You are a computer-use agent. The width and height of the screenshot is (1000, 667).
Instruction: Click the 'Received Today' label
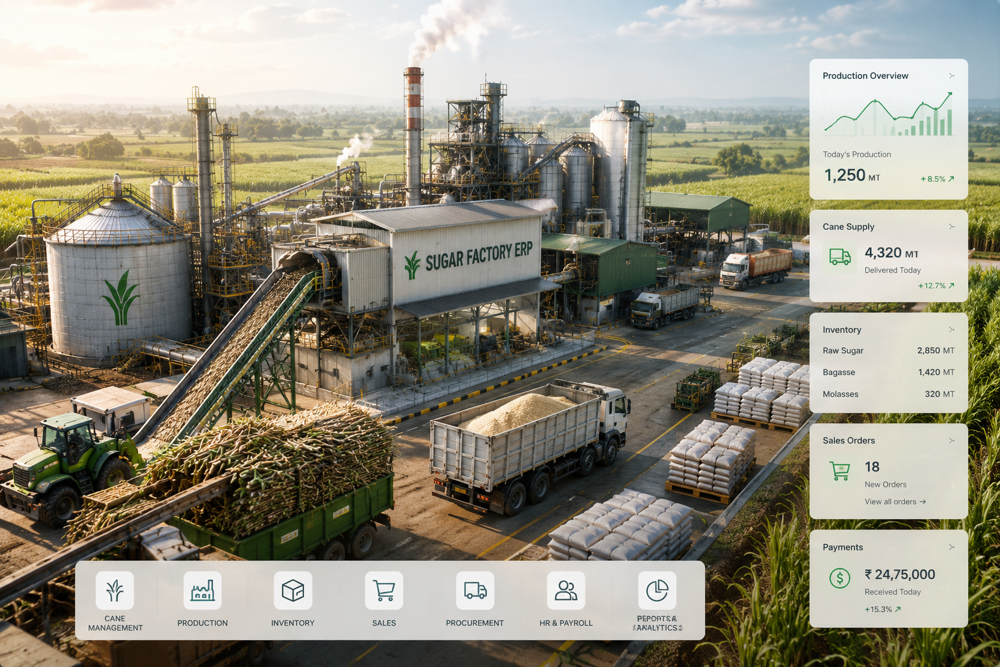click(893, 592)
